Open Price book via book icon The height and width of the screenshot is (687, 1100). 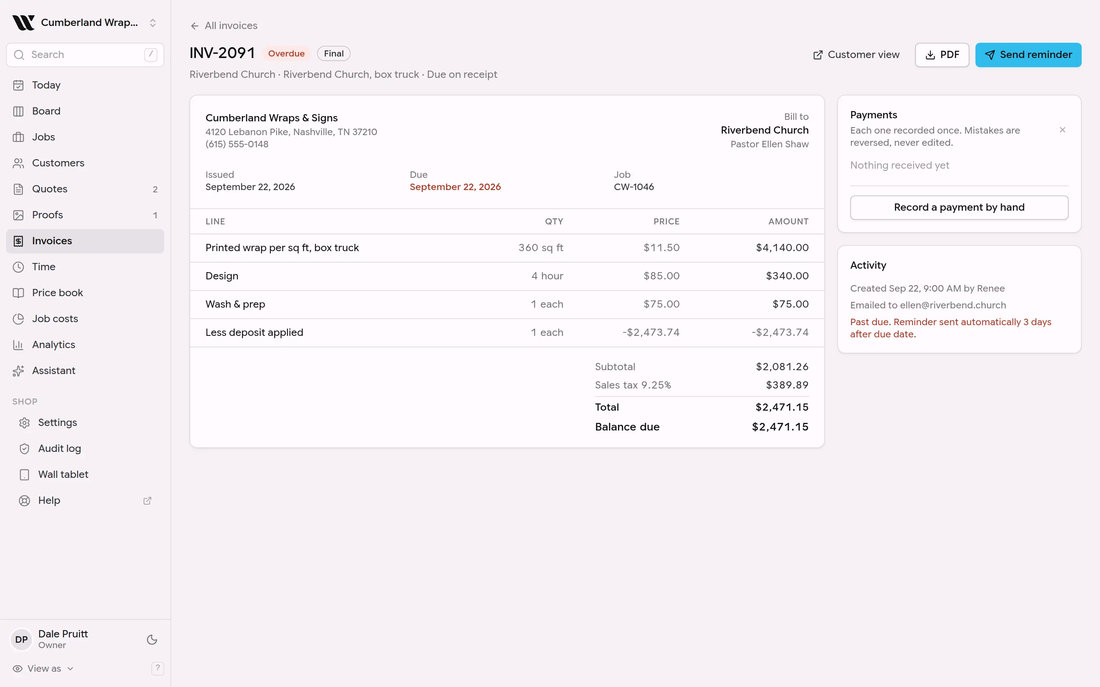tap(18, 293)
